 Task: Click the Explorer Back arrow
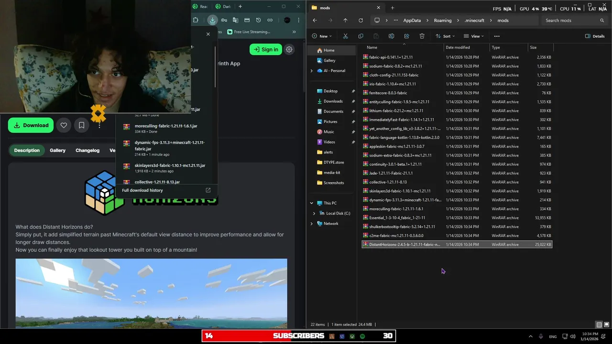[x=315, y=21]
